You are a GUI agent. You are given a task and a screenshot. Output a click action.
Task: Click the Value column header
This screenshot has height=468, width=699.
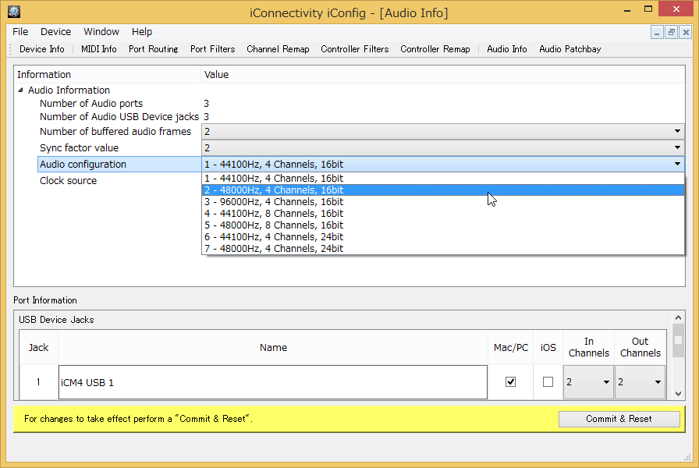pos(442,74)
